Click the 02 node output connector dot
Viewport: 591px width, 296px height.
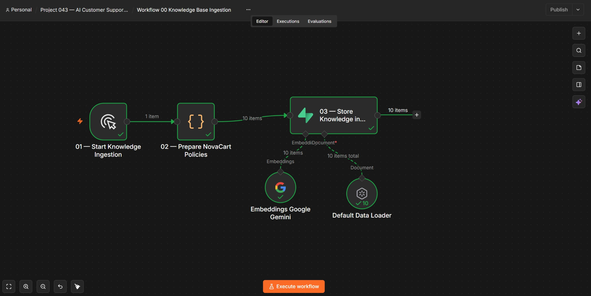215,122
